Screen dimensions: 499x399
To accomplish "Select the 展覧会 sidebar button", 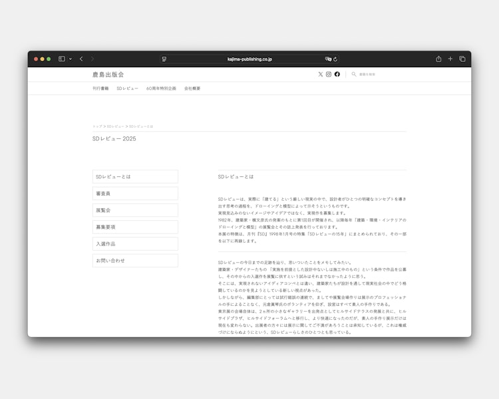I will tap(135, 210).
